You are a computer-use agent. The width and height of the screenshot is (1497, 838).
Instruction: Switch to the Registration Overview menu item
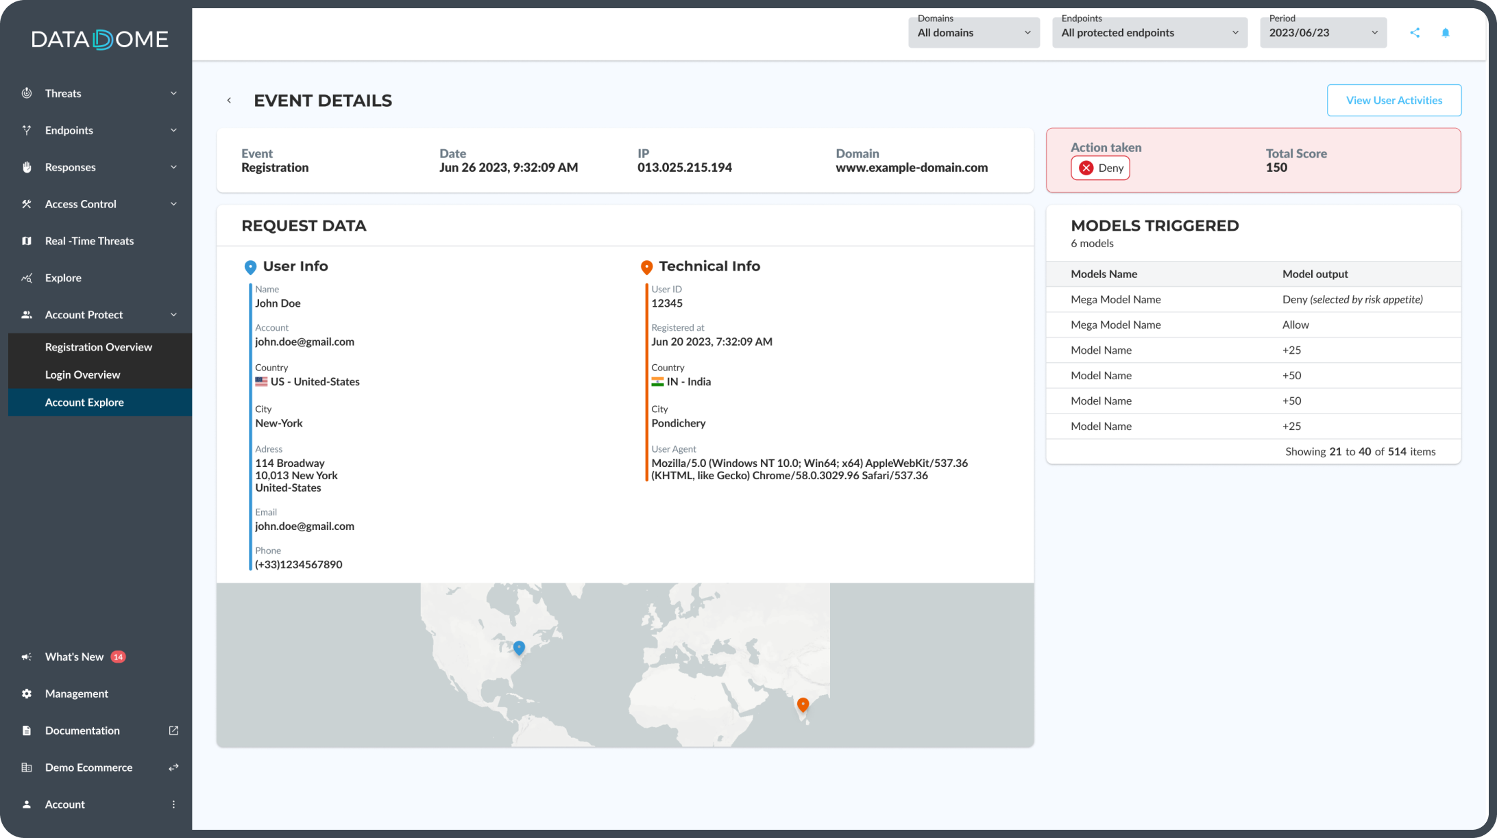pyautogui.click(x=98, y=347)
